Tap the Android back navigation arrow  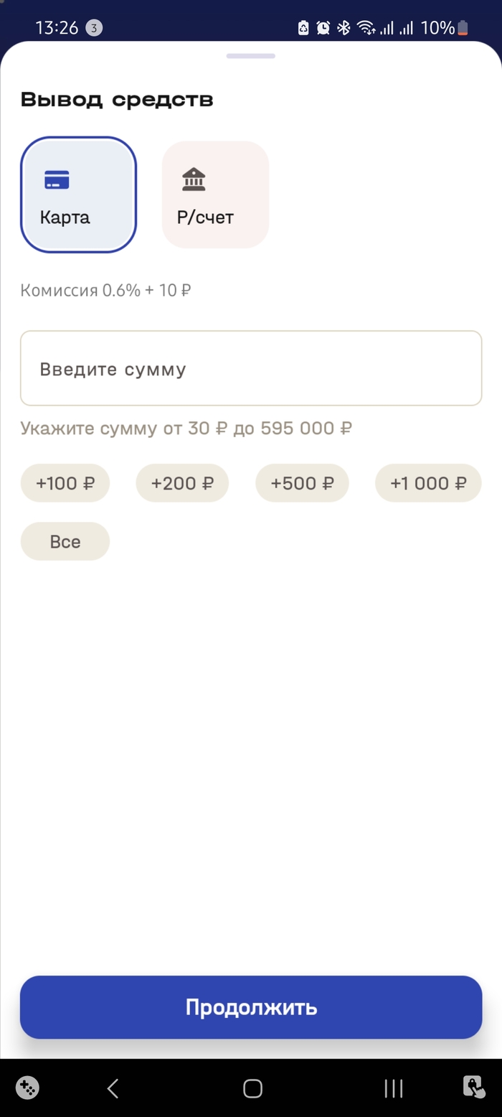[113, 1088]
